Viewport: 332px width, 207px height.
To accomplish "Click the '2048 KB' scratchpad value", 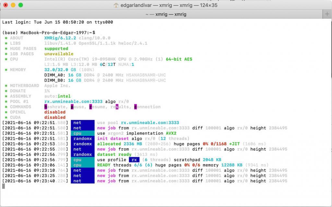I will (x=212, y=160).
